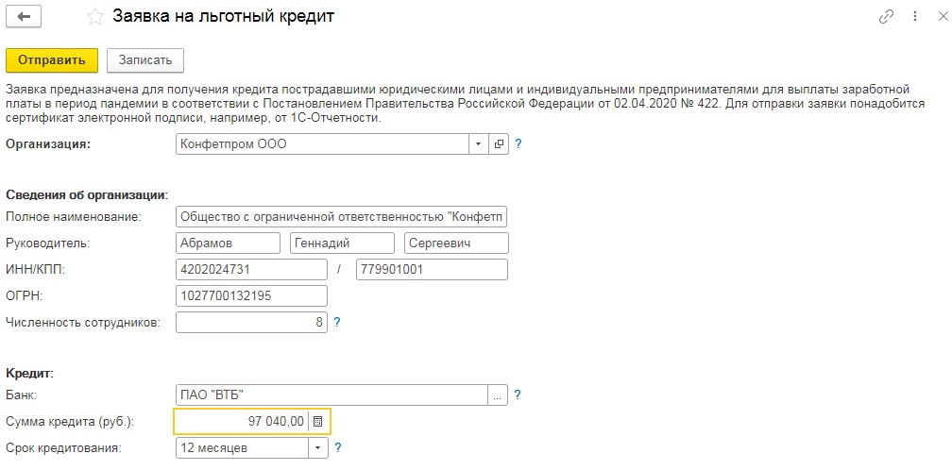Image resolution: width=952 pixels, height=470 pixels.
Task: Save the form with Записать
Action: [145, 60]
